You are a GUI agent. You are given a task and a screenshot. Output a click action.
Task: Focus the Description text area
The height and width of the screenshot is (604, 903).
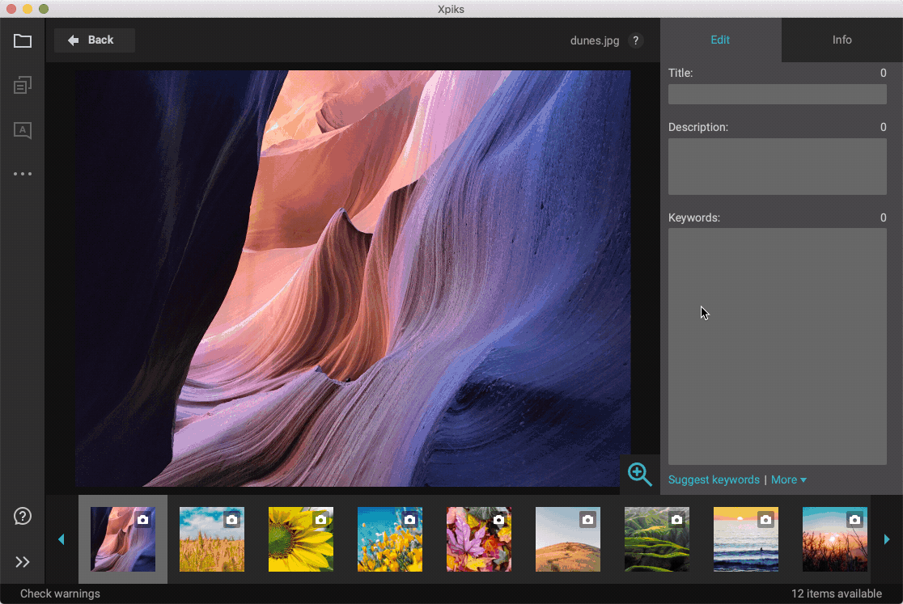pos(777,167)
